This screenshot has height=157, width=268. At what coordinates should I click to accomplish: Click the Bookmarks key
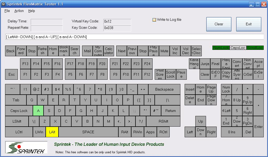click(64, 51)
